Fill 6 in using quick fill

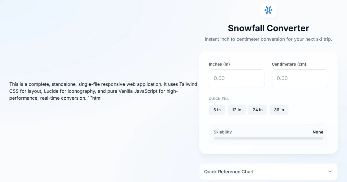217,110
